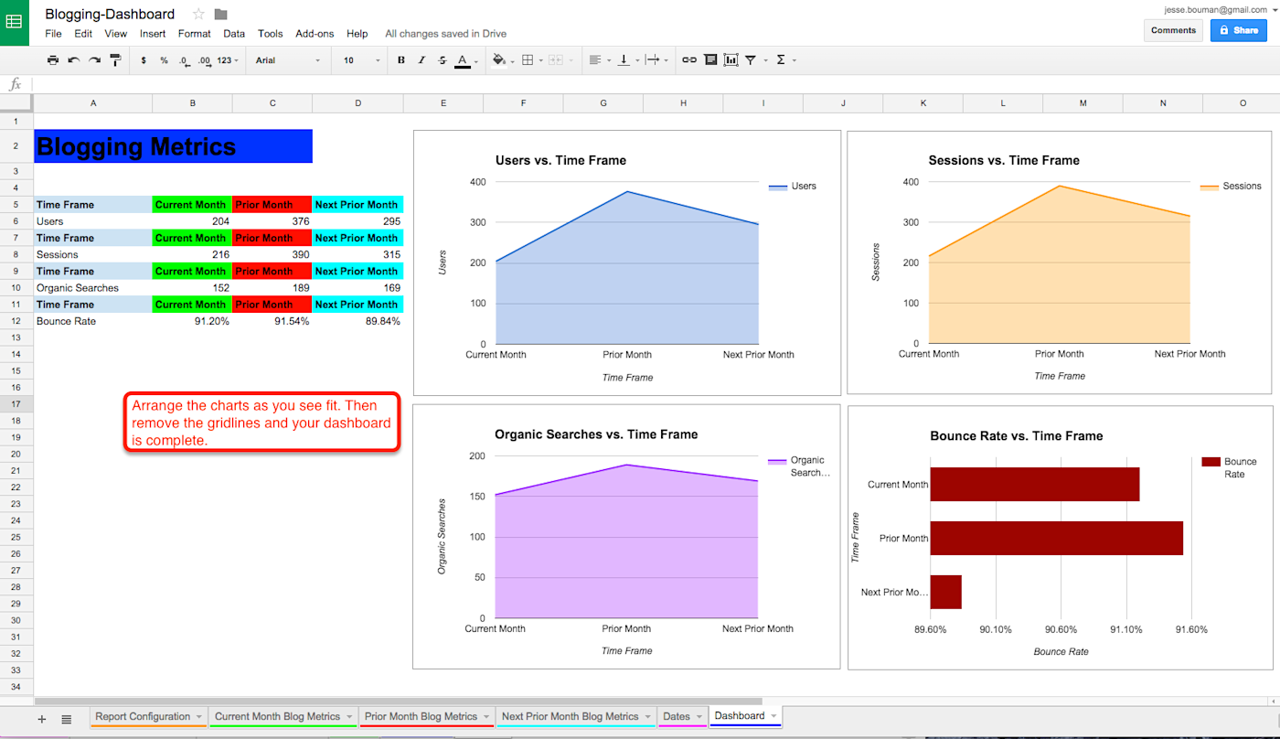
Task: Open the File menu
Action: (53, 33)
